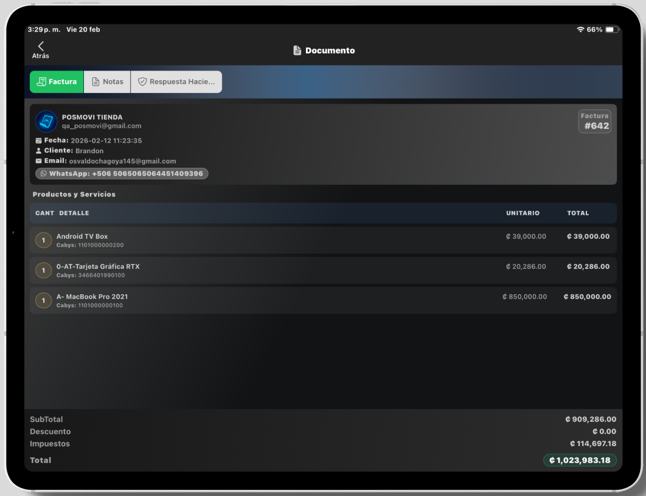
Task: Click the Factura #642 badge
Action: pyautogui.click(x=594, y=122)
